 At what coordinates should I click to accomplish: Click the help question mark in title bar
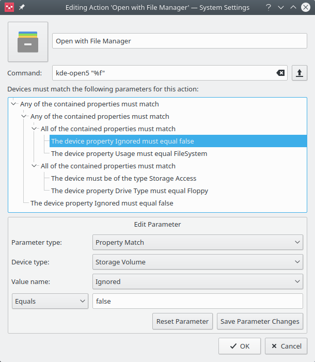(x=268, y=8)
